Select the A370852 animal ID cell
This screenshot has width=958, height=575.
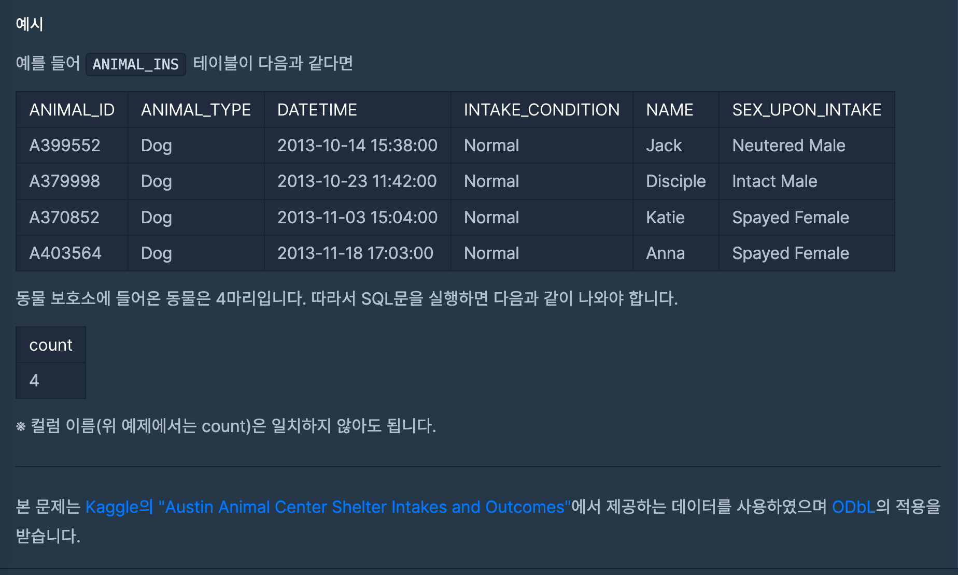coord(64,218)
